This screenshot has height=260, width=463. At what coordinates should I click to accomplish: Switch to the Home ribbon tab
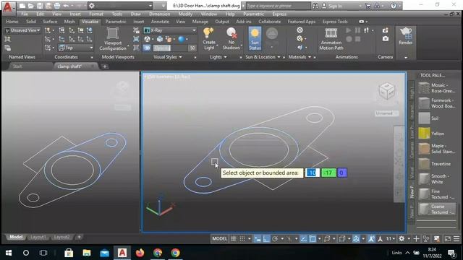tap(12, 22)
